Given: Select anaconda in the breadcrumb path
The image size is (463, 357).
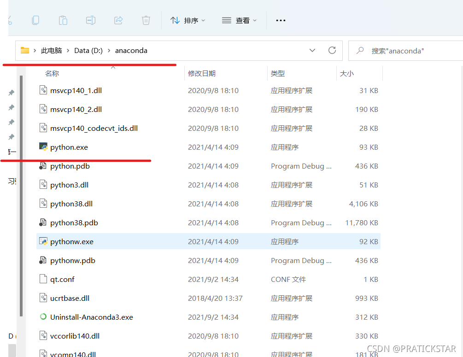Looking at the screenshot, I should (131, 51).
